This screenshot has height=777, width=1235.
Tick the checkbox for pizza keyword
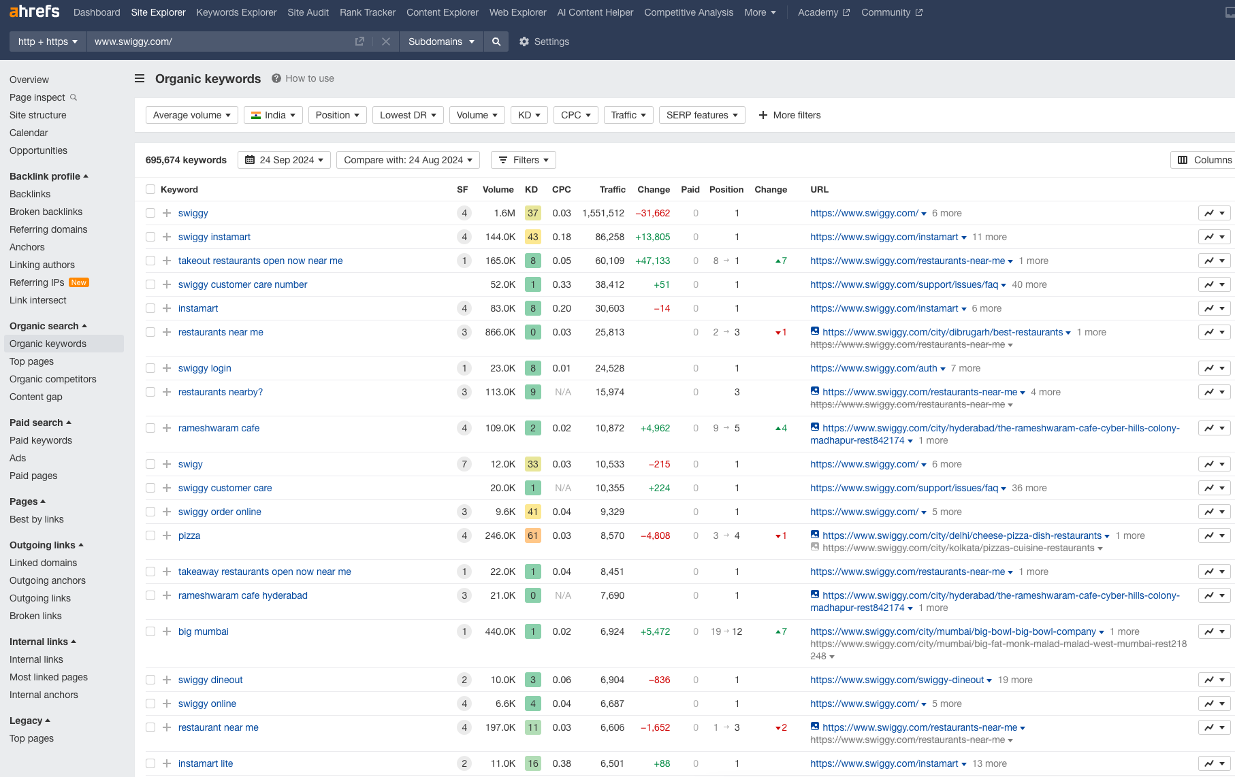tap(150, 535)
